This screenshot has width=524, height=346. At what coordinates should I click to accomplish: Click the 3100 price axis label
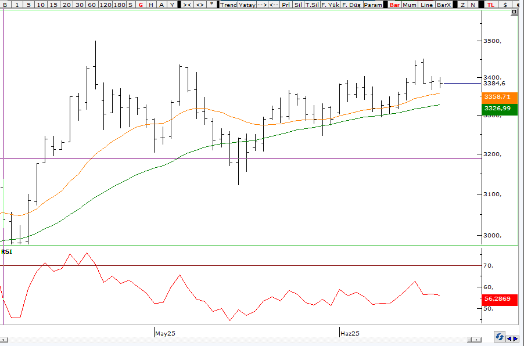(492, 194)
